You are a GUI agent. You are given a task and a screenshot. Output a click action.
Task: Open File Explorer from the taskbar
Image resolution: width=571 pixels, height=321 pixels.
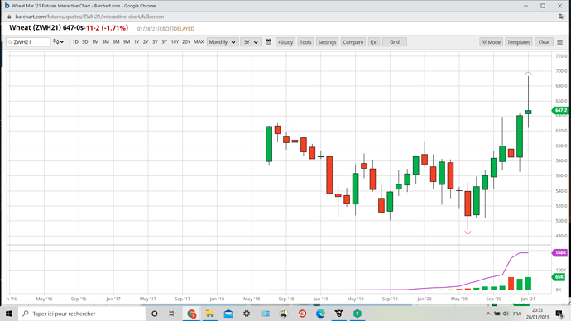[209, 314]
